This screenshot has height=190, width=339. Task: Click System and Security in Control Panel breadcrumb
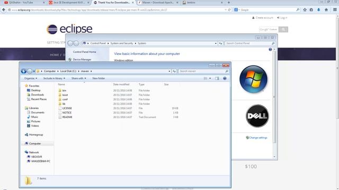point(122,43)
